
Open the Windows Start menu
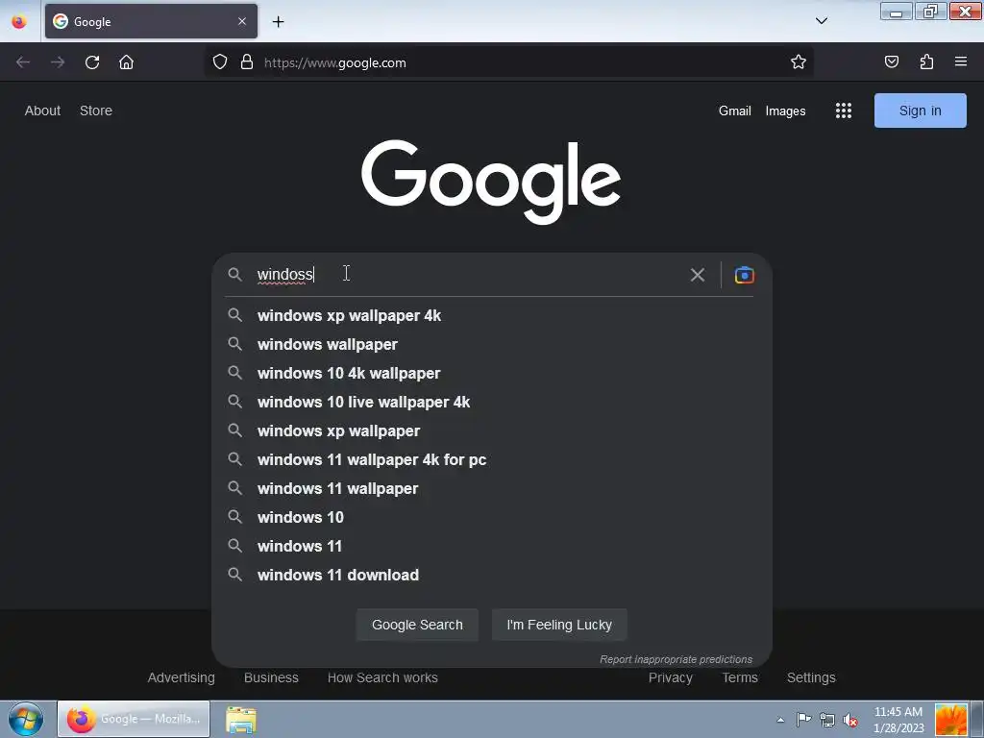[26, 719]
